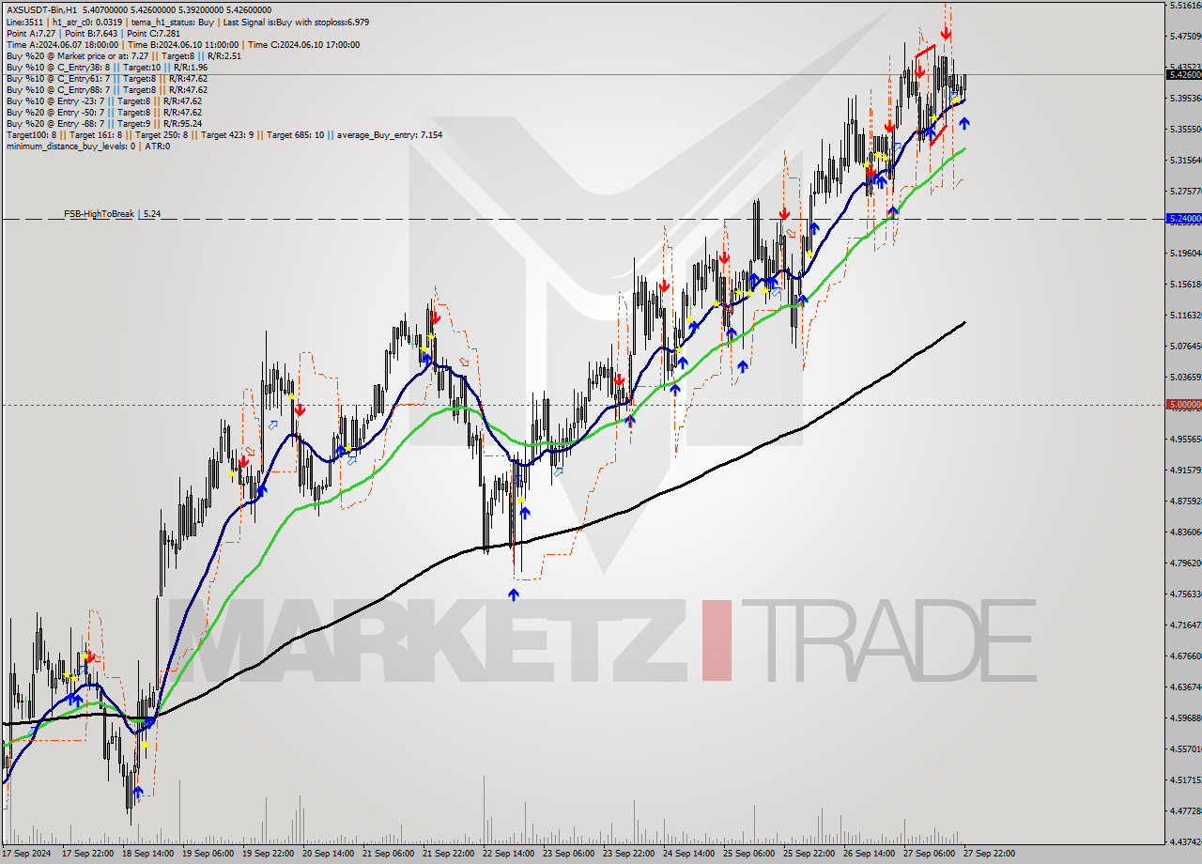Click the '27 Sep 22:00' time axis label
This screenshot has width=1202, height=864.
[989, 854]
